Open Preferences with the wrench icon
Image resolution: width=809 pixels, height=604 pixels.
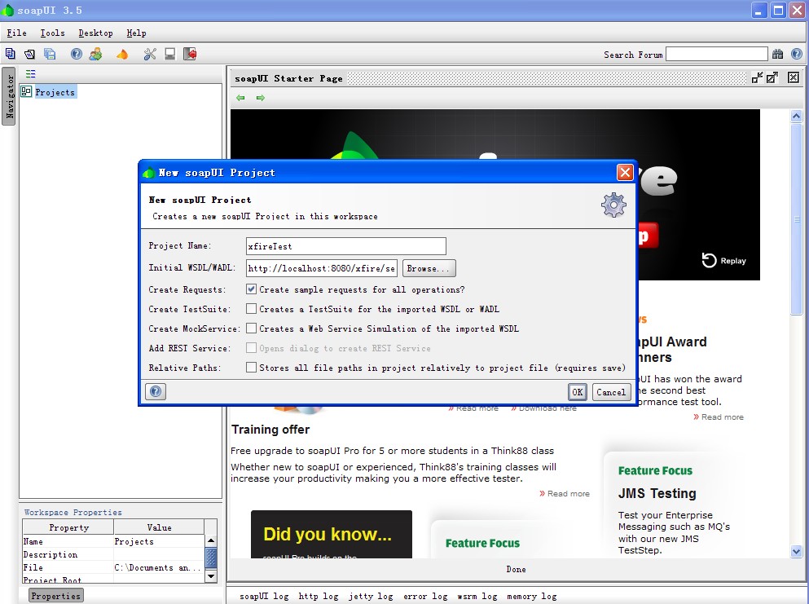tap(150, 54)
